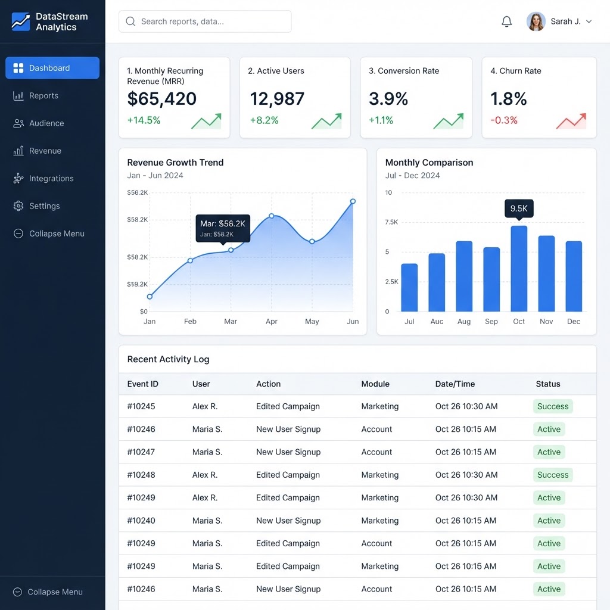The image size is (610, 610).
Task: Click the Reports bar chart icon
Action: 18,96
